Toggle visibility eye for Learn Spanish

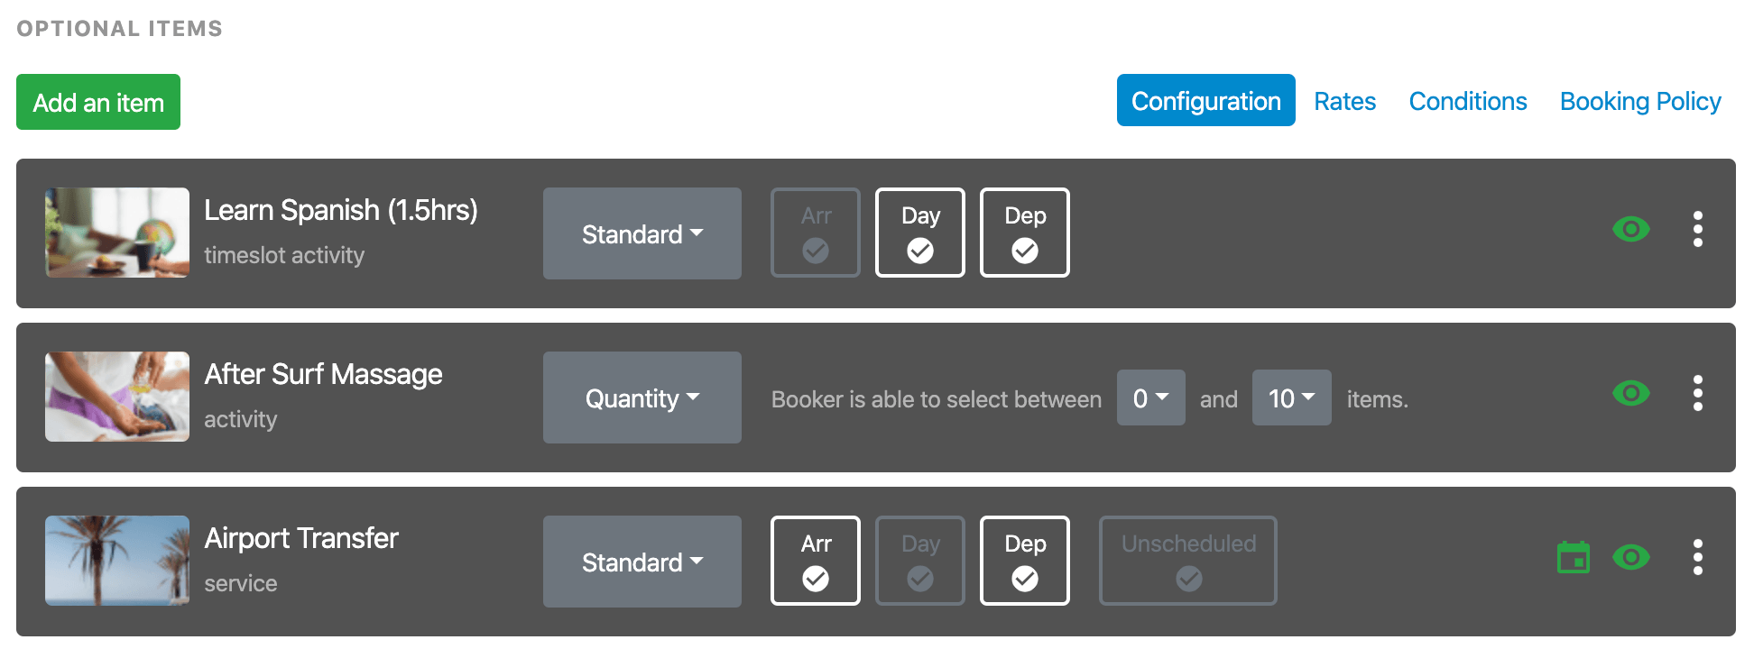(1631, 229)
